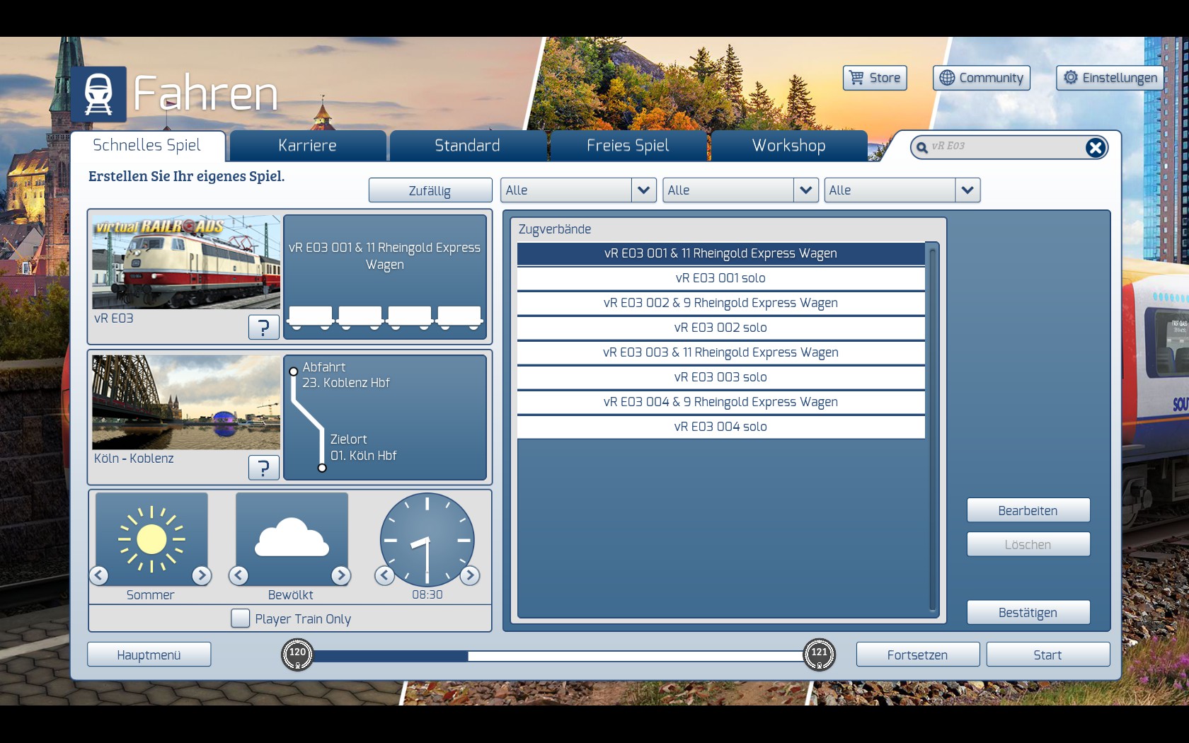
Task: Switch to the previous season with the left arrow
Action: 99,575
